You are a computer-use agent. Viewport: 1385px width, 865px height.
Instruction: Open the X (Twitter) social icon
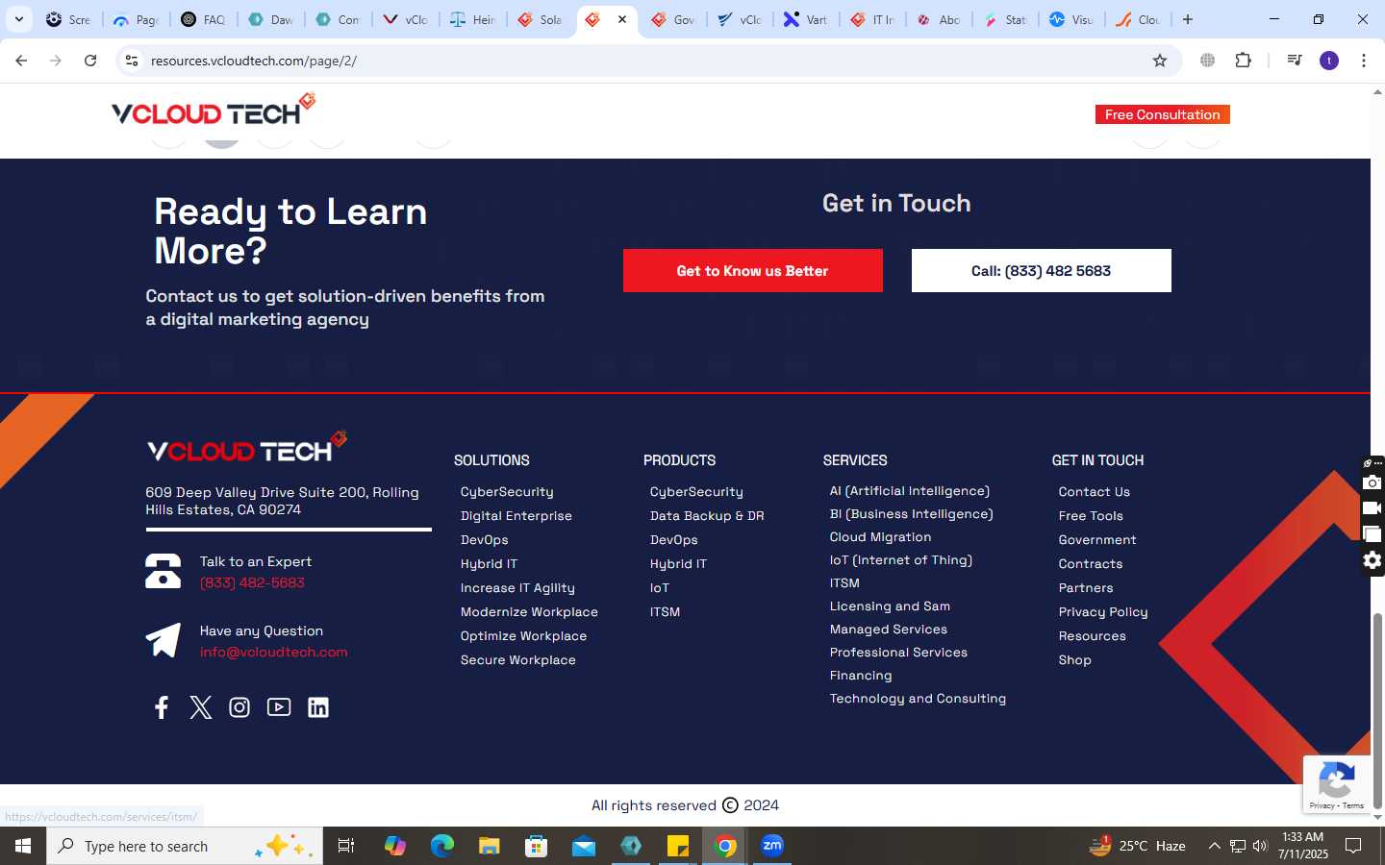tap(201, 707)
